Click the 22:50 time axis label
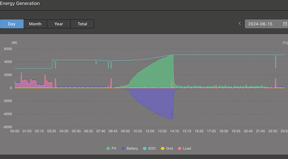This screenshot has height=159, width=288. (273, 131)
